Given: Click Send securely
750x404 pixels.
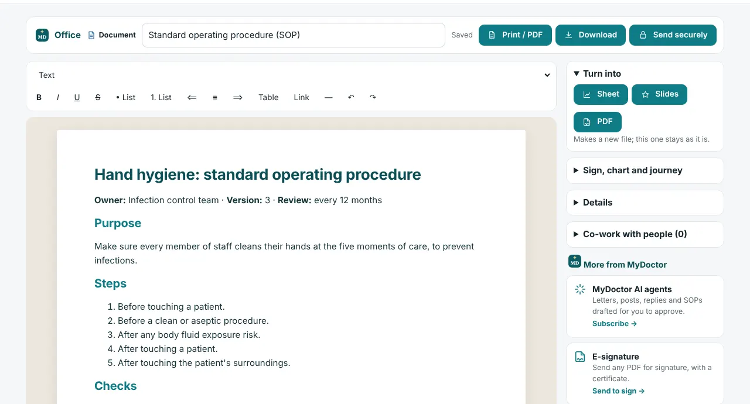Looking at the screenshot, I should (673, 35).
